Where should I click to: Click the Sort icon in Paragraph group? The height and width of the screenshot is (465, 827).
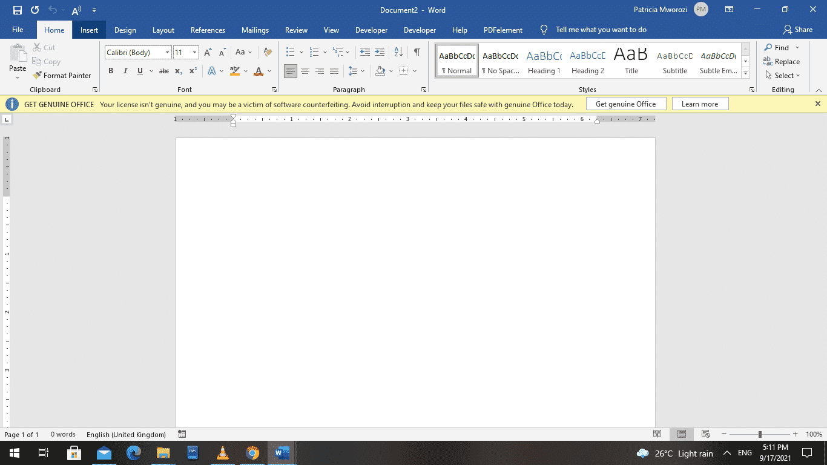coord(398,52)
